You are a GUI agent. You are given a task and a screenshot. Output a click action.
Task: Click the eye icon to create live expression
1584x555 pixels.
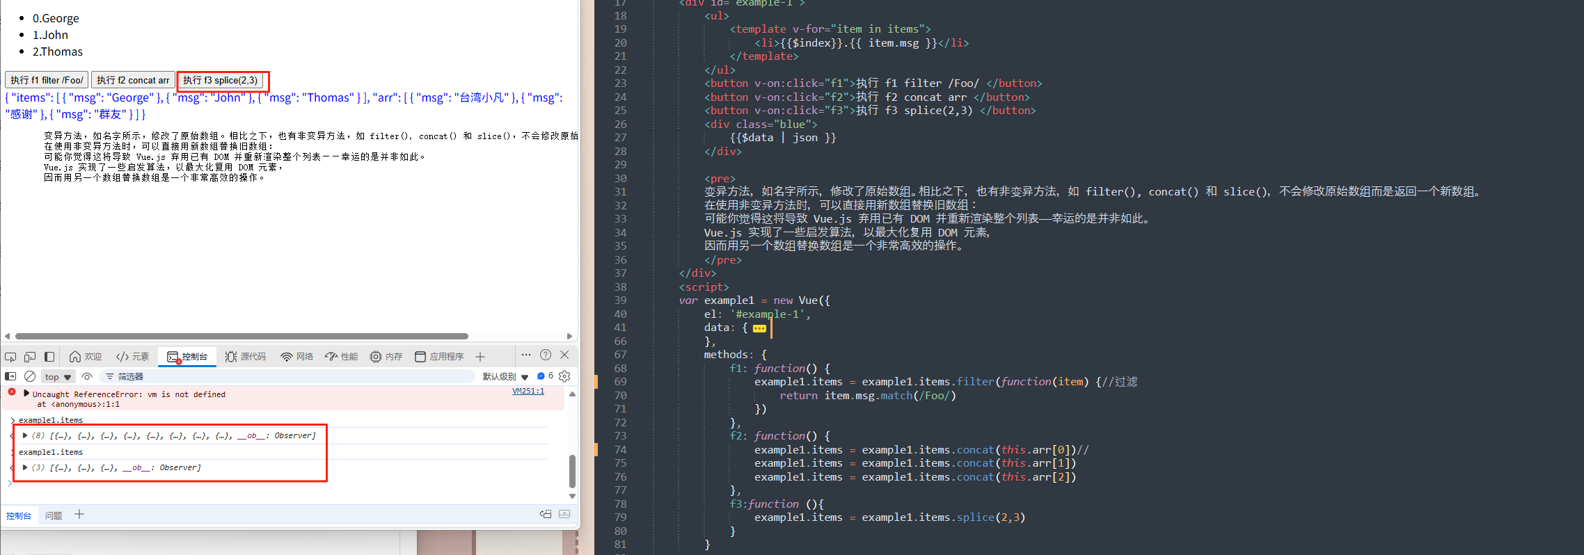click(87, 376)
